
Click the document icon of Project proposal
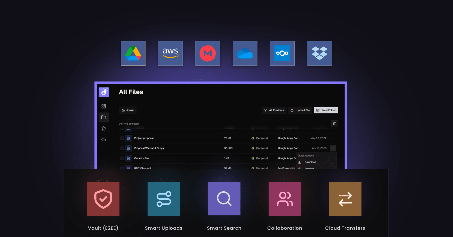click(128, 138)
